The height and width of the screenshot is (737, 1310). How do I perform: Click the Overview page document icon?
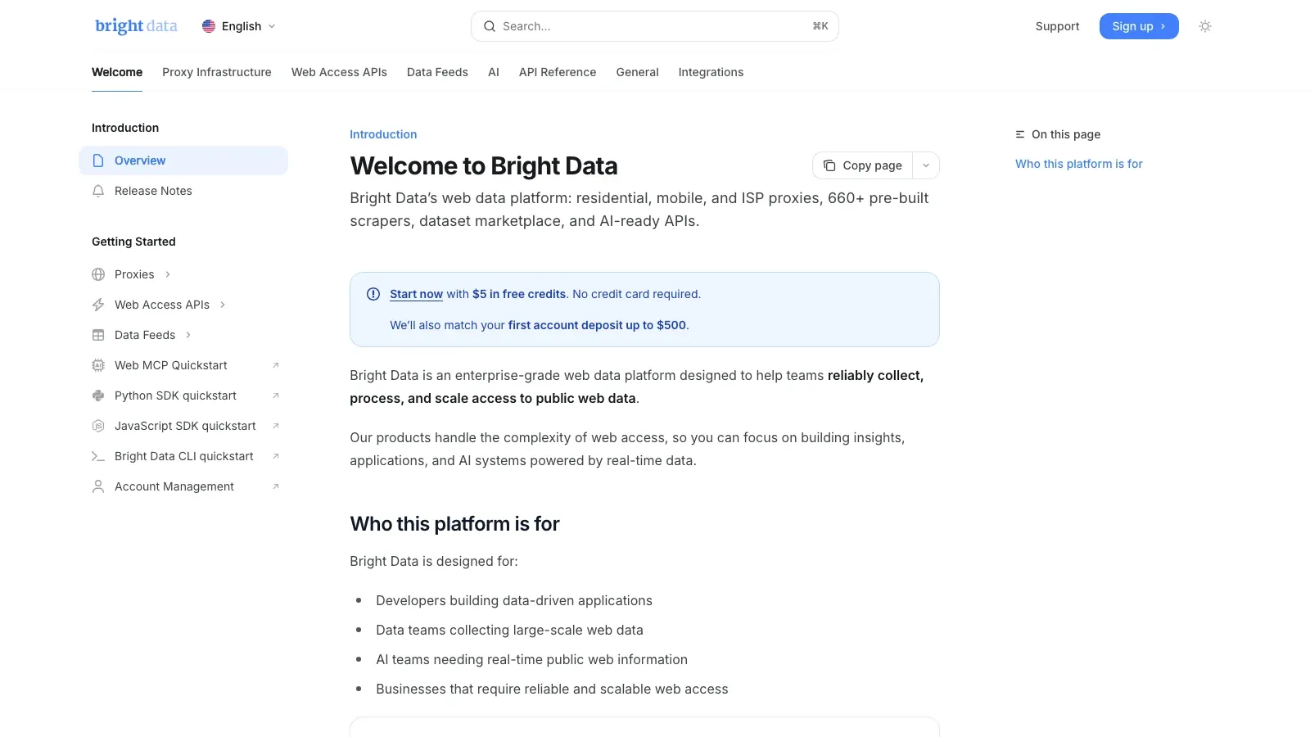pyautogui.click(x=98, y=161)
